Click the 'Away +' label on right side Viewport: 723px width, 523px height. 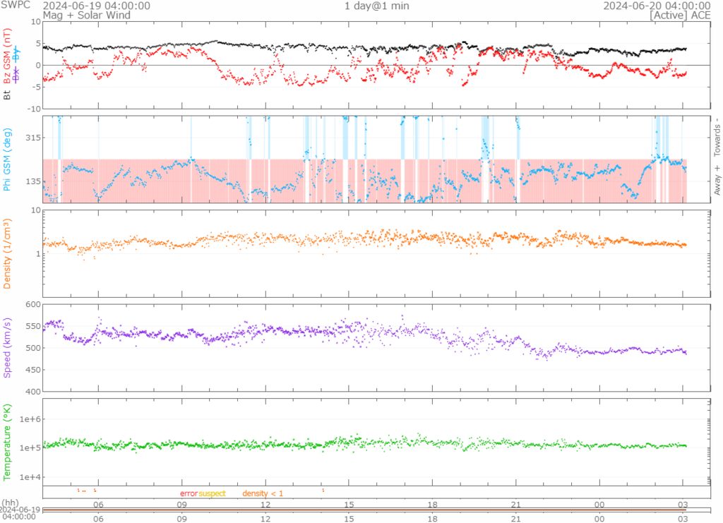pos(717,181)
